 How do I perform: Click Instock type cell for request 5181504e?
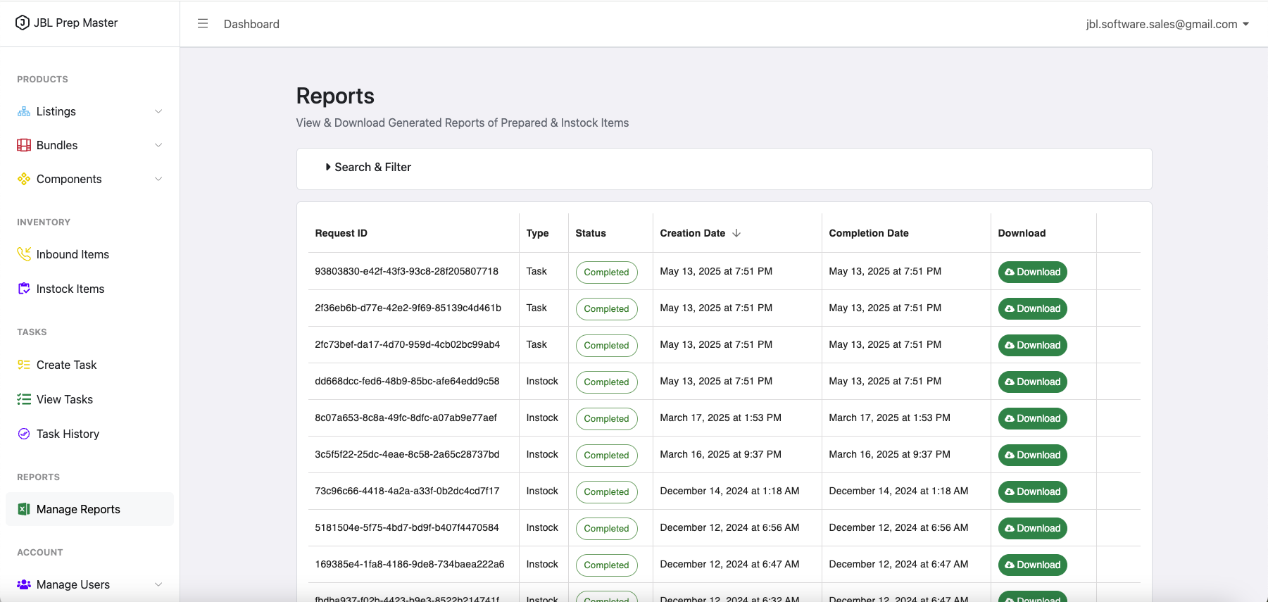point(542,527)
